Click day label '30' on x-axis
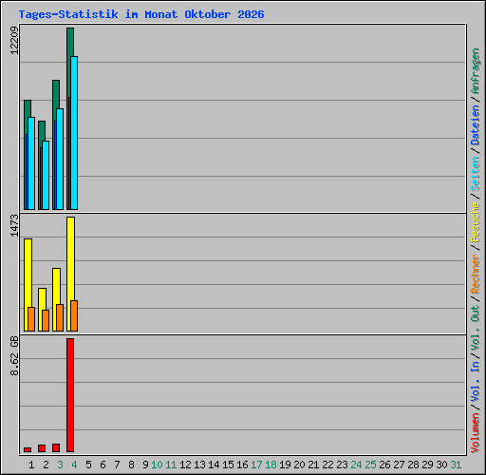 tap(441, 465)
